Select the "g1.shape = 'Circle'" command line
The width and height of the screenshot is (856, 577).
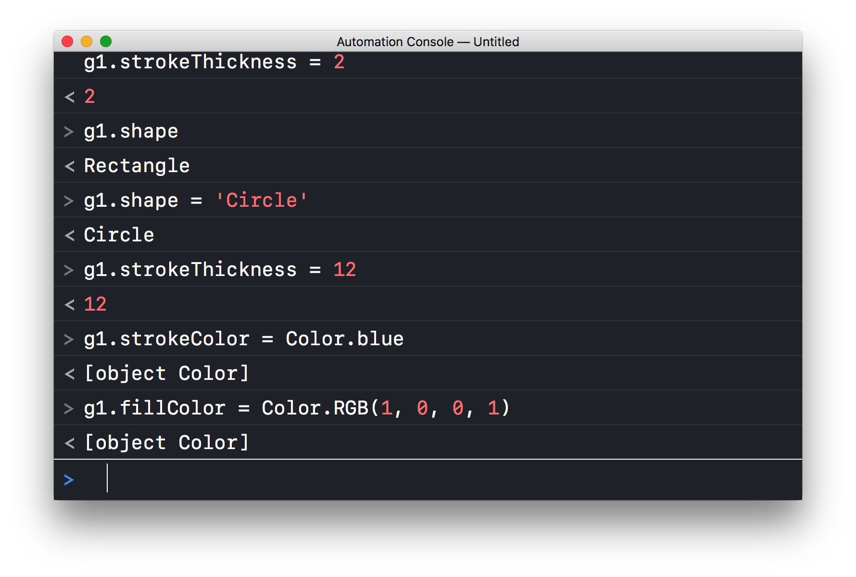coord(195,201)
